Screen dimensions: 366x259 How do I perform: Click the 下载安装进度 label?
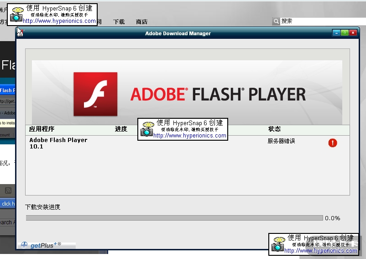(x=43, y=207)
